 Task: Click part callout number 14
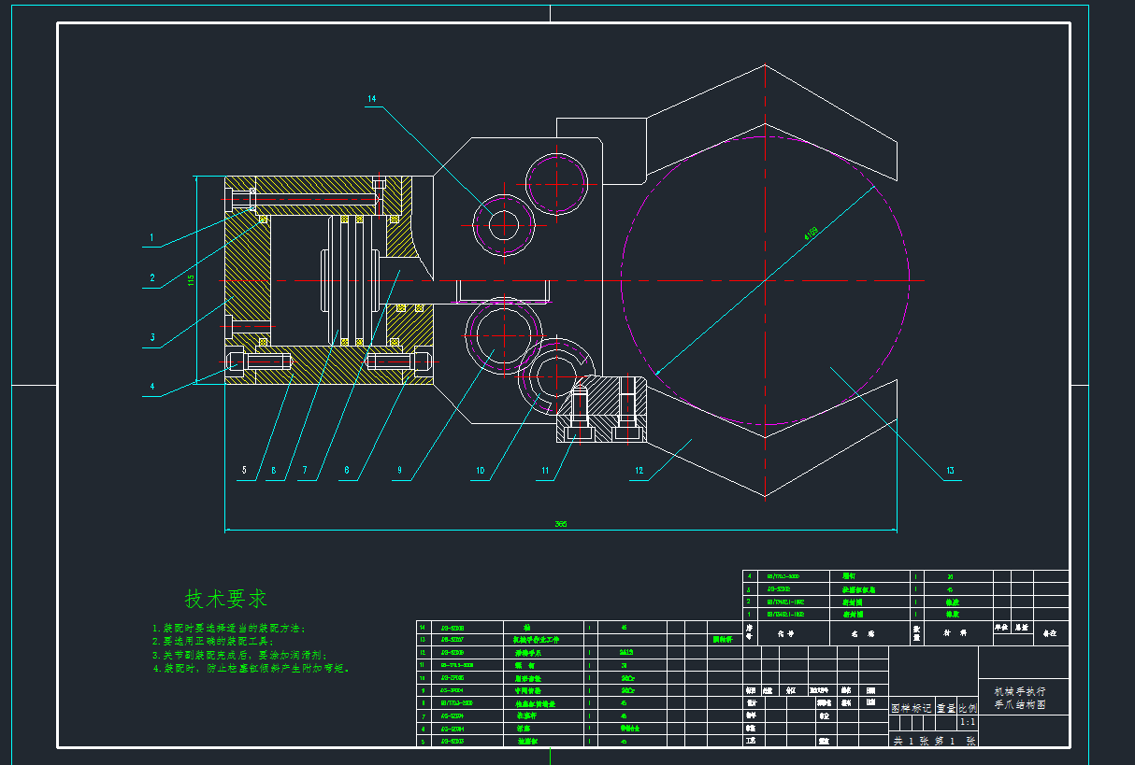(371, 99)
